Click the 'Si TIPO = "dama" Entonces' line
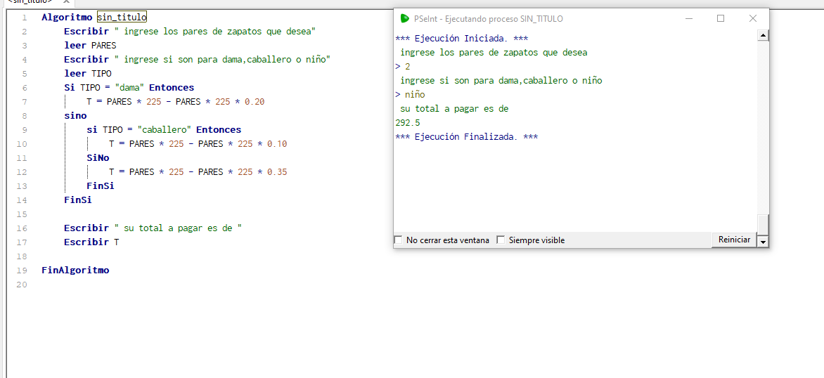The width and height of the screenshot is (824, 378). tap(129, 88)
